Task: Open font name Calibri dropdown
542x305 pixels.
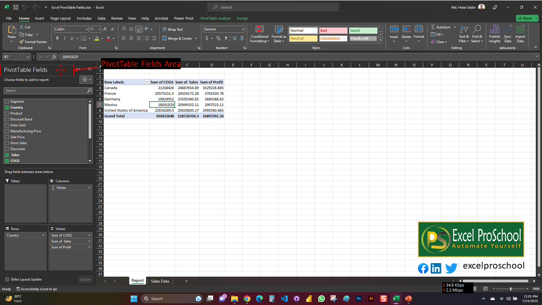Action: [87, 29]
